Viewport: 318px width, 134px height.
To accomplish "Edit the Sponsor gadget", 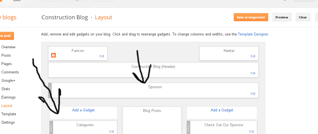I will [253, 94].
